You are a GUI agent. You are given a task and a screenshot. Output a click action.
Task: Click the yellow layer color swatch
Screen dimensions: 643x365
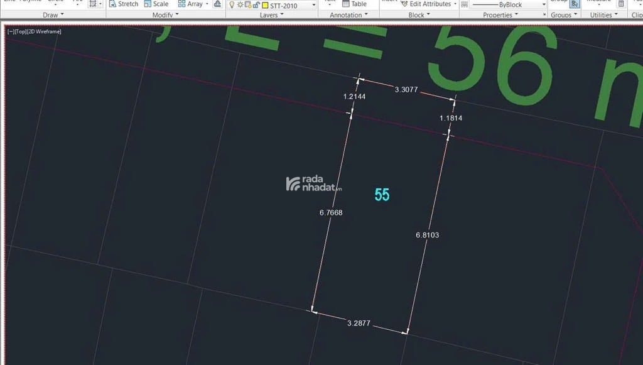pos(265,6)
